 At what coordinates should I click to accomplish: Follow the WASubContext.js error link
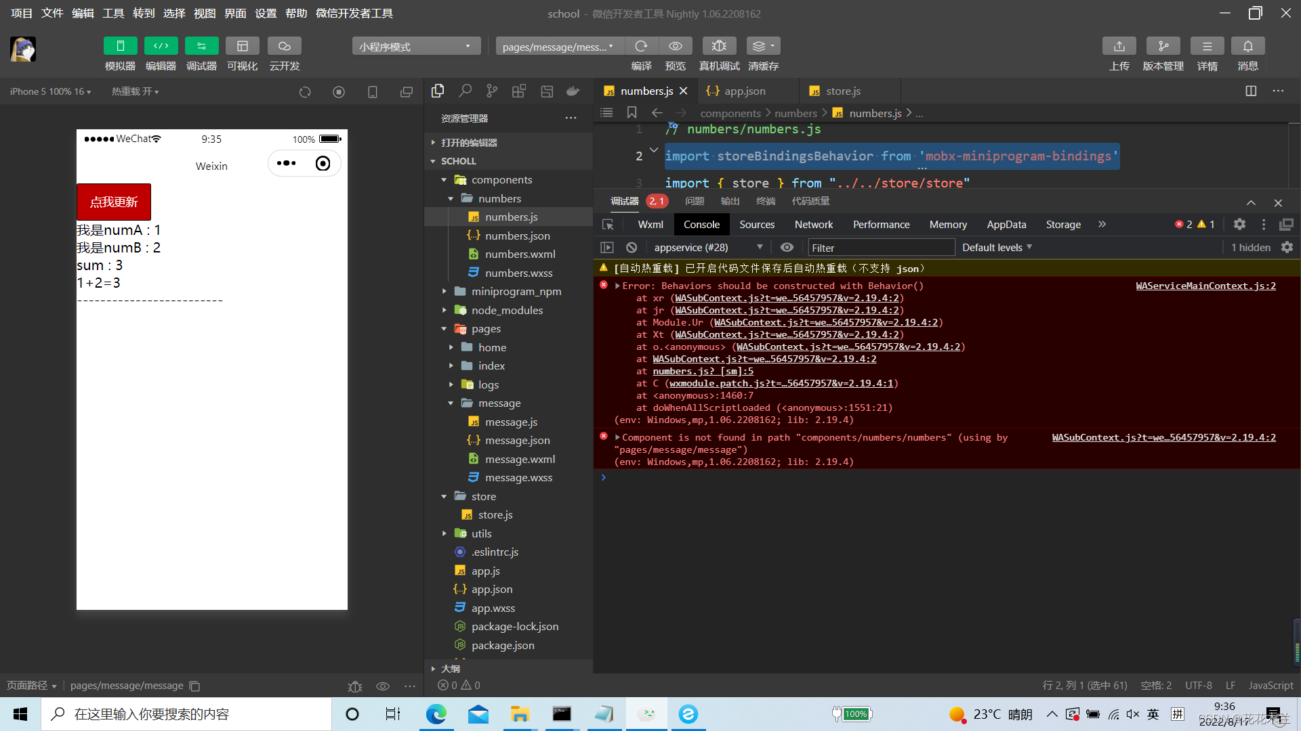(1163, 437)
